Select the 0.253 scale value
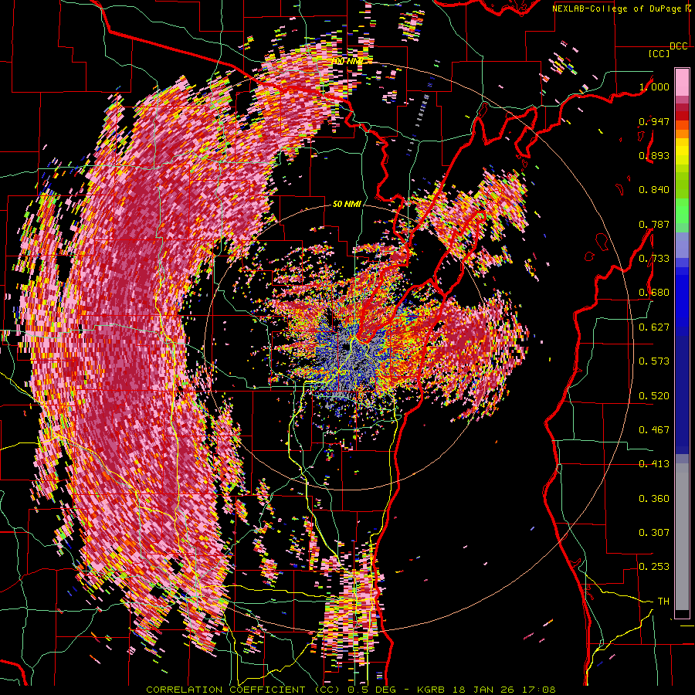The height and width of the screenshot is (695, 695). [654, 567]
